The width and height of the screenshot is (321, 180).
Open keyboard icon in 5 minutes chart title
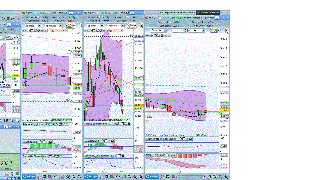132,13
